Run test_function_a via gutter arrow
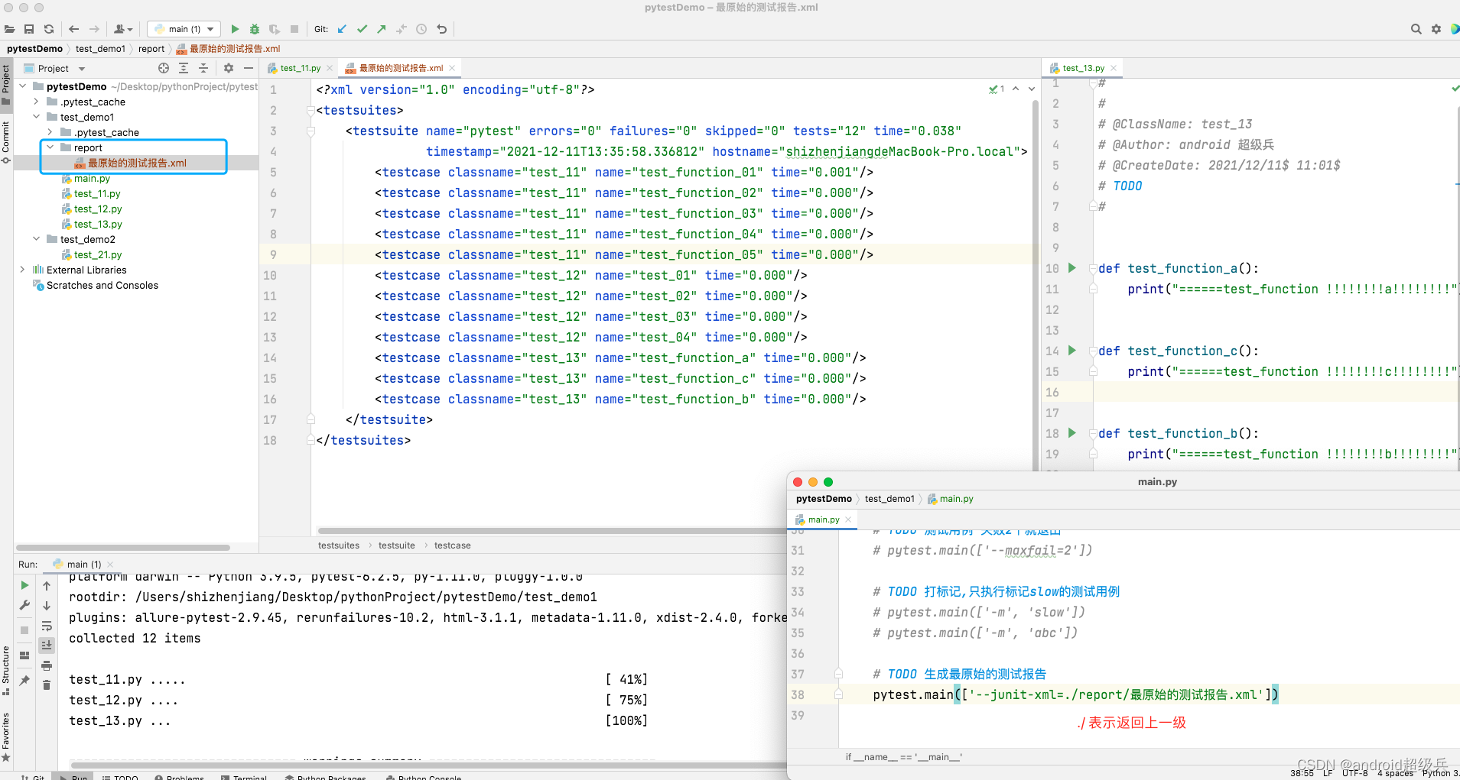Screen dimensions: 1460x780 tap(1071, 268)
